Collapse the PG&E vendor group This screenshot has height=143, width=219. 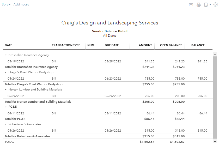tap(5, 107)
